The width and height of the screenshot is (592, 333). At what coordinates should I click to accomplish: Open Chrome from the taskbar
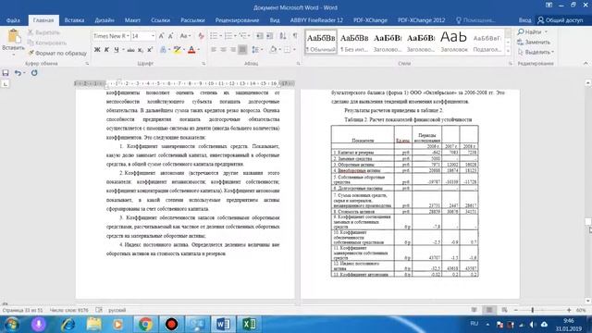point(145,324)
